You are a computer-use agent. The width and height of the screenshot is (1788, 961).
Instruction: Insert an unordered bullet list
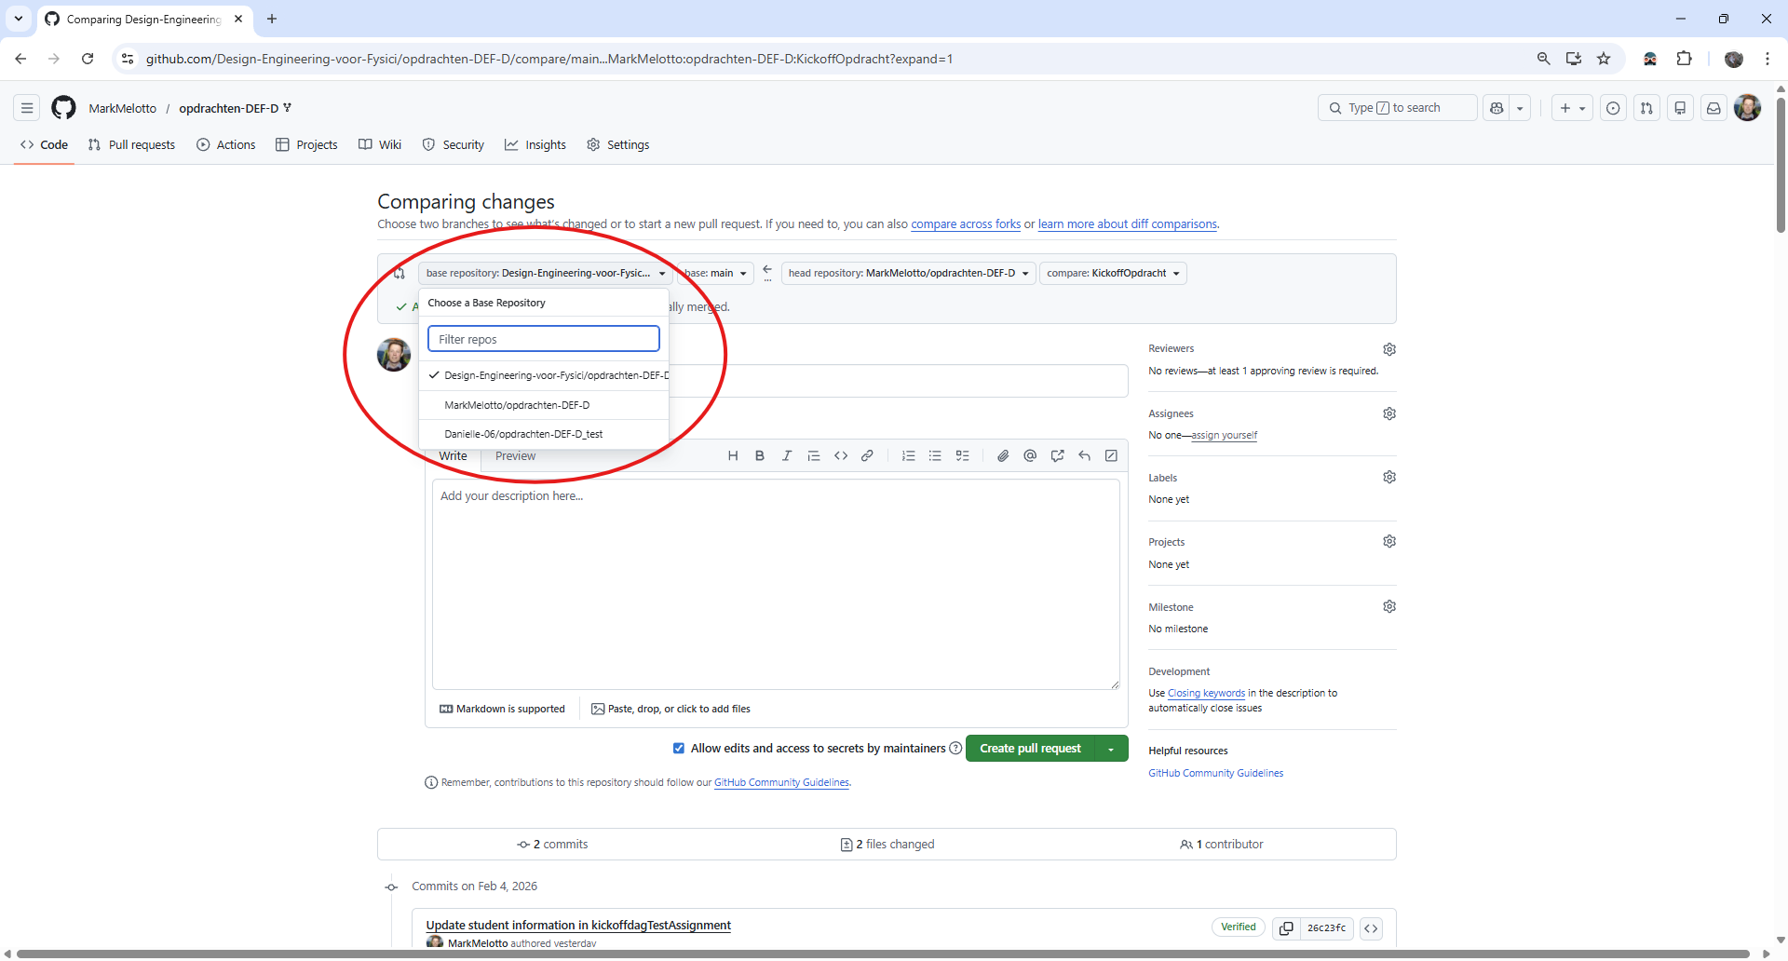[x=935, y=456]
